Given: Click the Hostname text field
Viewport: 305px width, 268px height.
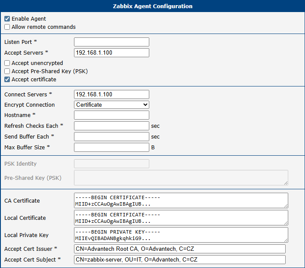Looking at the screenshot, I should [112, 115].
